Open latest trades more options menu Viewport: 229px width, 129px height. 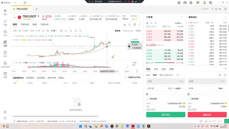coord(225,17)
